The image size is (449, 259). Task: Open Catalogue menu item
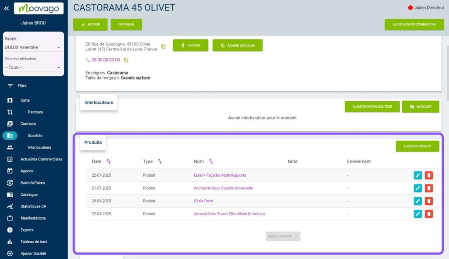point(29,195)
